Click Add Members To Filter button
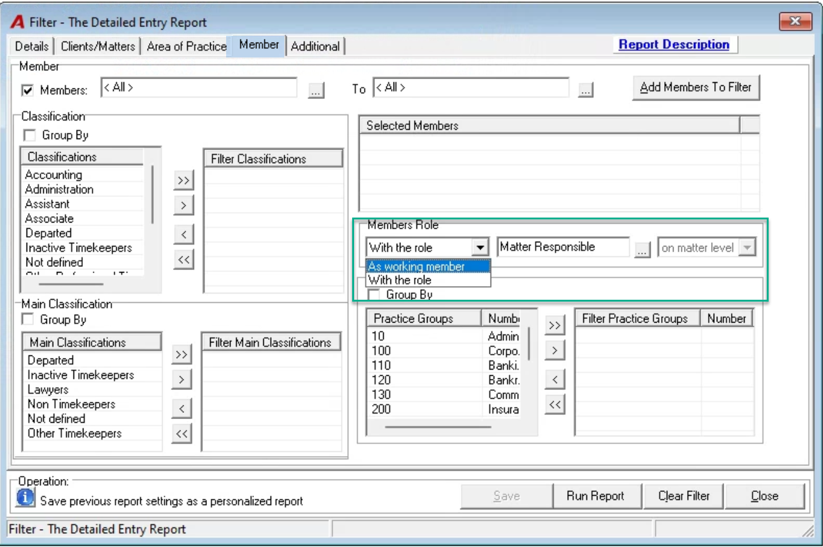 pyautogui.click(x=696, y=88)
